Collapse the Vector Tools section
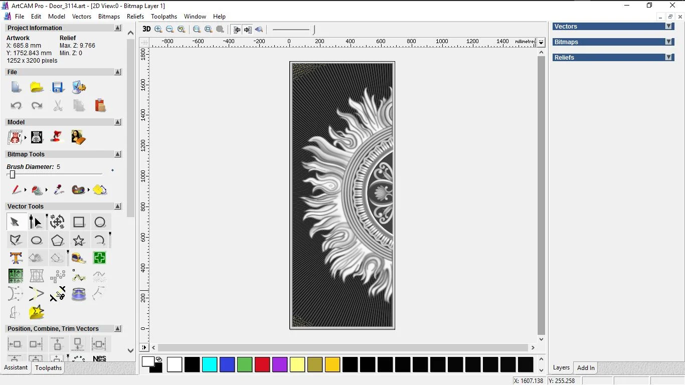The image size is (685, 385). point(118,207)
